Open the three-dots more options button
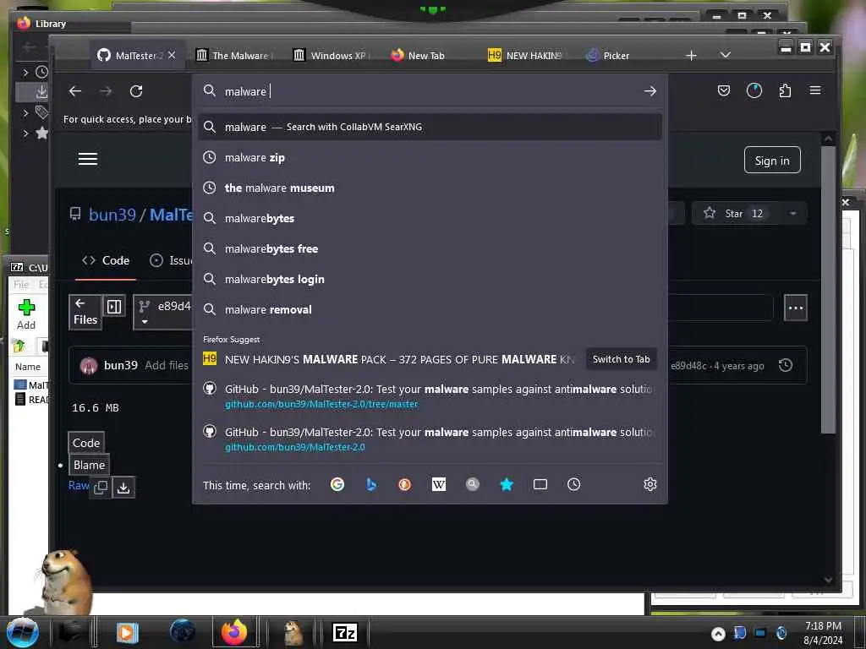This screenshot has height=649, width=866. click(795, 308)
